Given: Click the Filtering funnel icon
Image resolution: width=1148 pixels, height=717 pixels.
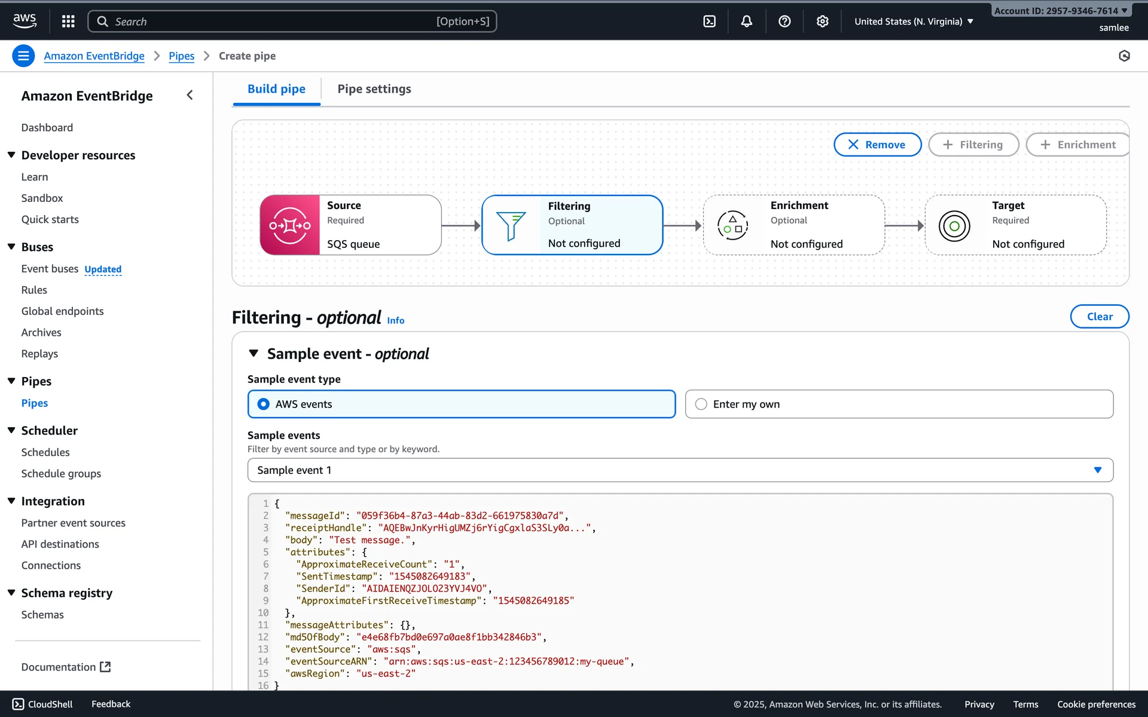Looking at the screenshot, I should tap(511, 225).
